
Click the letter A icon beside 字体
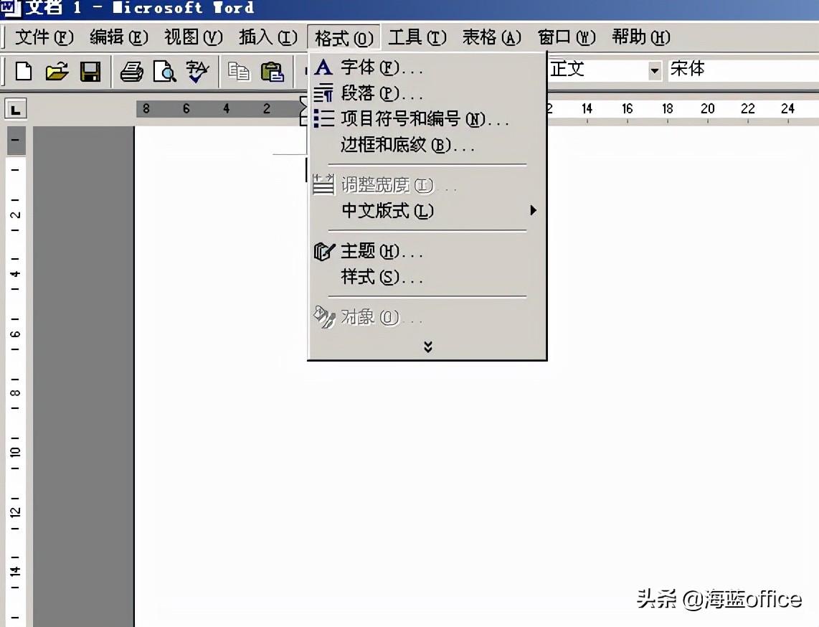323,67
